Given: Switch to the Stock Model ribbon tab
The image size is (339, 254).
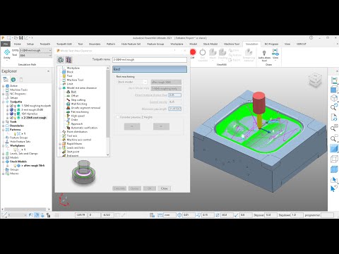Looking at the screenshot, I should point(210,44).
